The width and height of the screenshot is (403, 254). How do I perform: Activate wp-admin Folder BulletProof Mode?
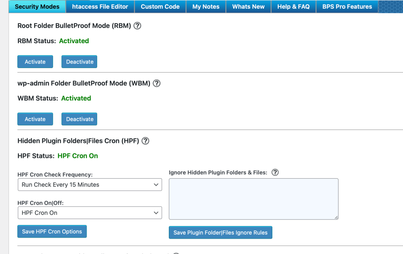point(35,119)
